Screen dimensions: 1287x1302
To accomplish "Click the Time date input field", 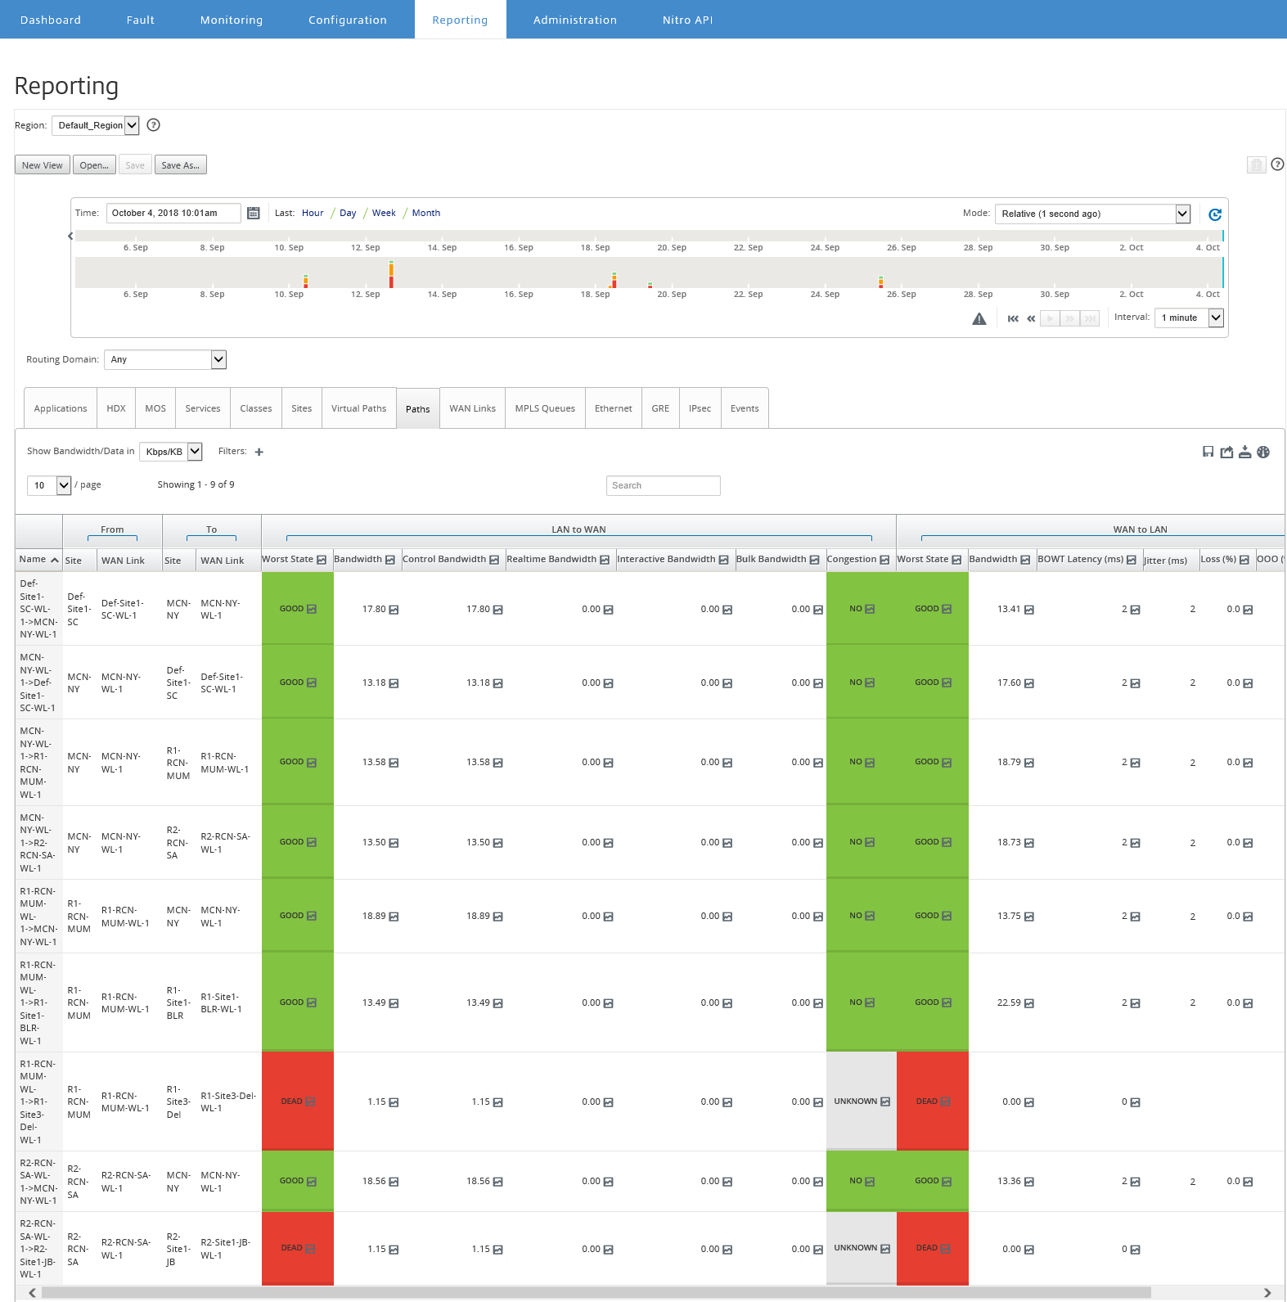I will pos(173,213).
